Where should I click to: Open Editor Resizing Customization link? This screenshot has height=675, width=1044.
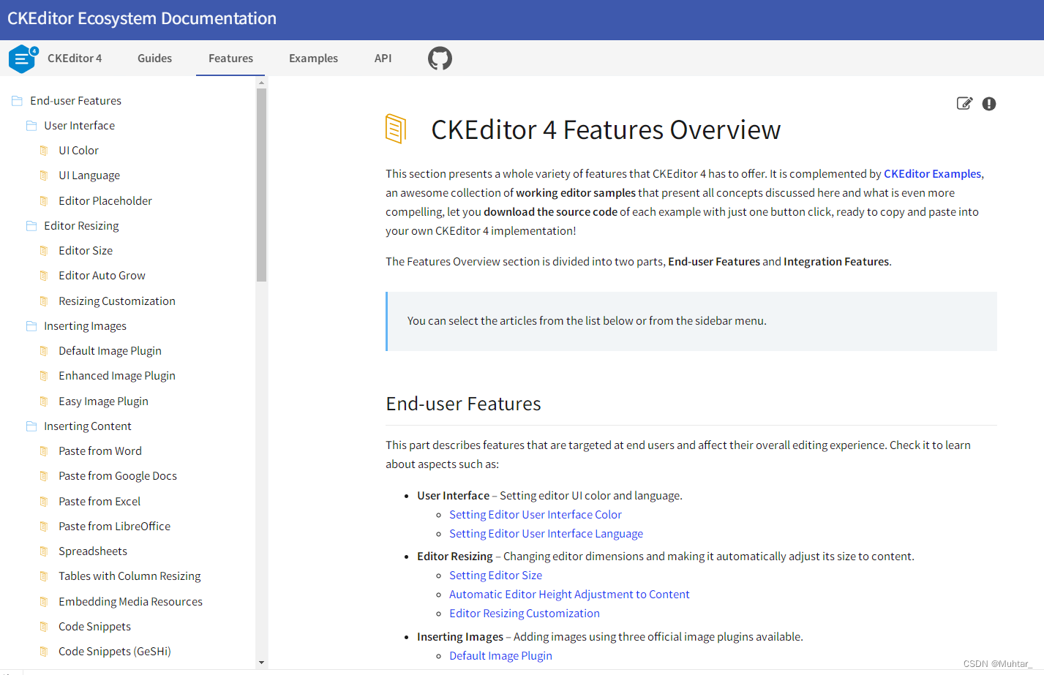pos(525,614)
